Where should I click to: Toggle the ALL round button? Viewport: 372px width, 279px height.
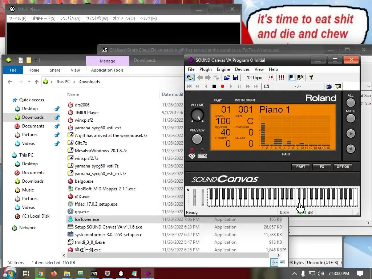pyautogui.click(x=351, y=102)
